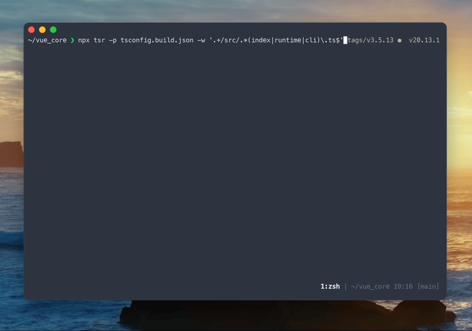Close the terminal window with red button

[x=31, y=30]
